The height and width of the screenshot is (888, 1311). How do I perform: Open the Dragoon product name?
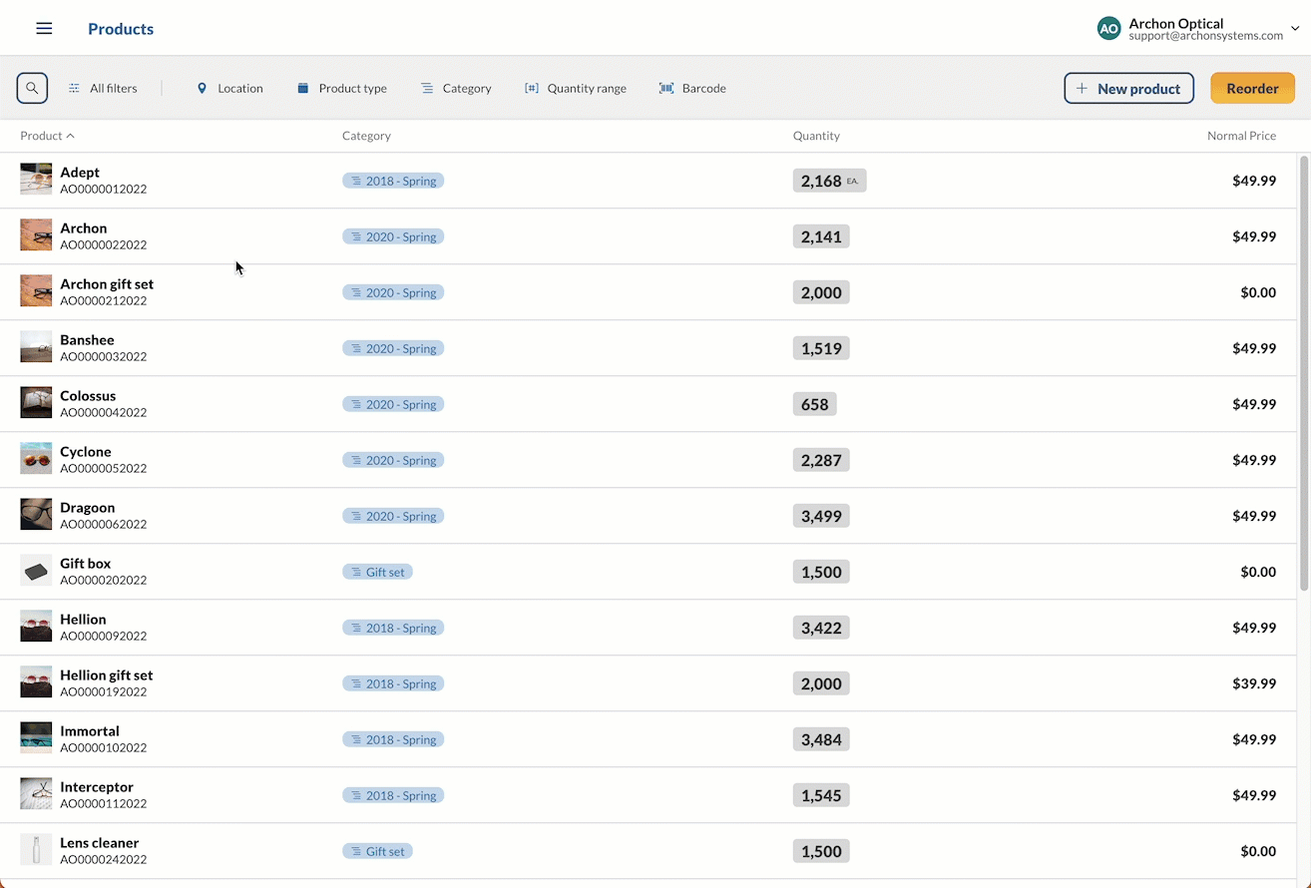pos(88,508)
